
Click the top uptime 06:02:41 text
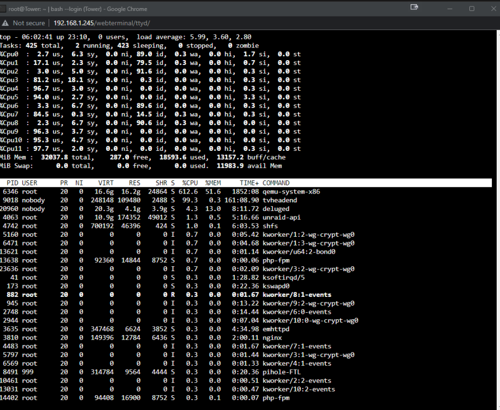click(37, 37)
